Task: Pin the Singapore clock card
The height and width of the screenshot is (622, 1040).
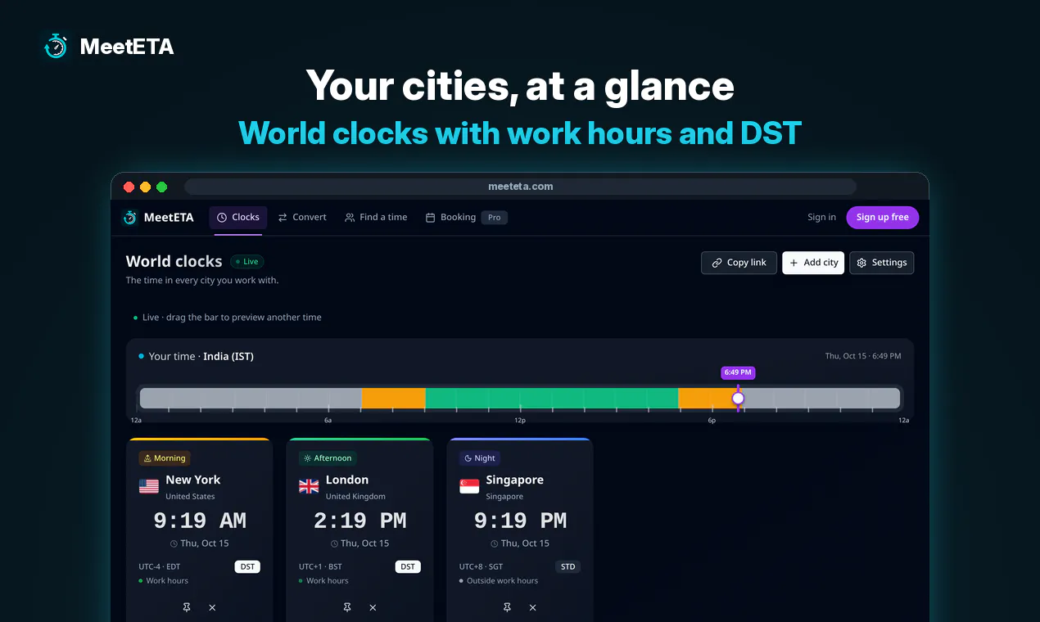Action: pos(507,607)
